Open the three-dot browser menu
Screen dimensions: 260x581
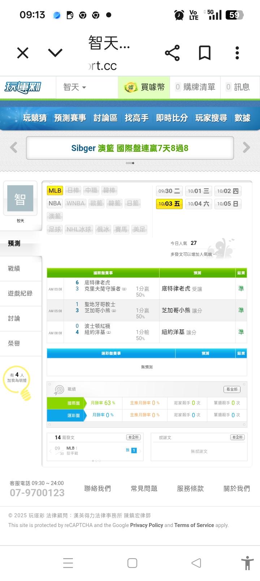[x=237, y=53]
